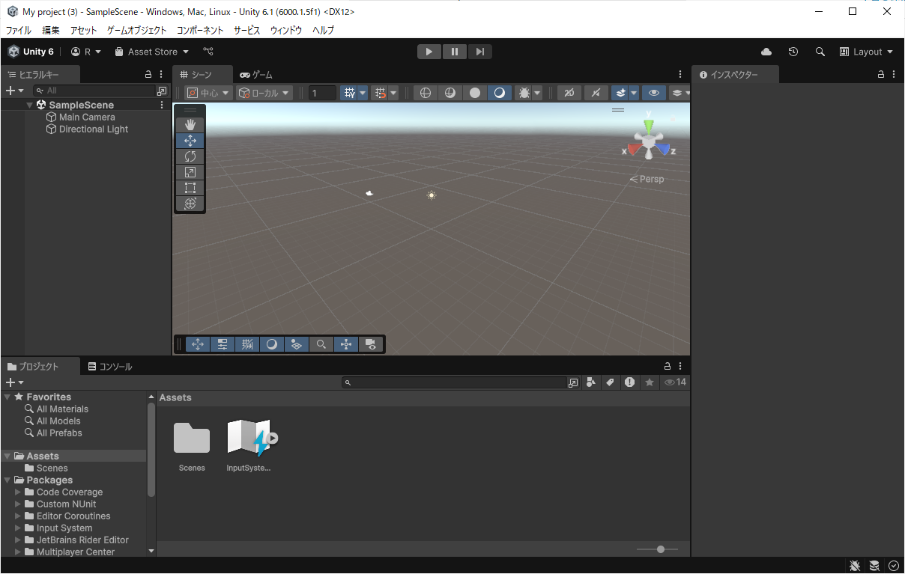Image resolution: width=905 pixels, height=574 pixels.
Task: Toggle the Project panel lock
Action: pyautogui.click(x=667, y=366)
